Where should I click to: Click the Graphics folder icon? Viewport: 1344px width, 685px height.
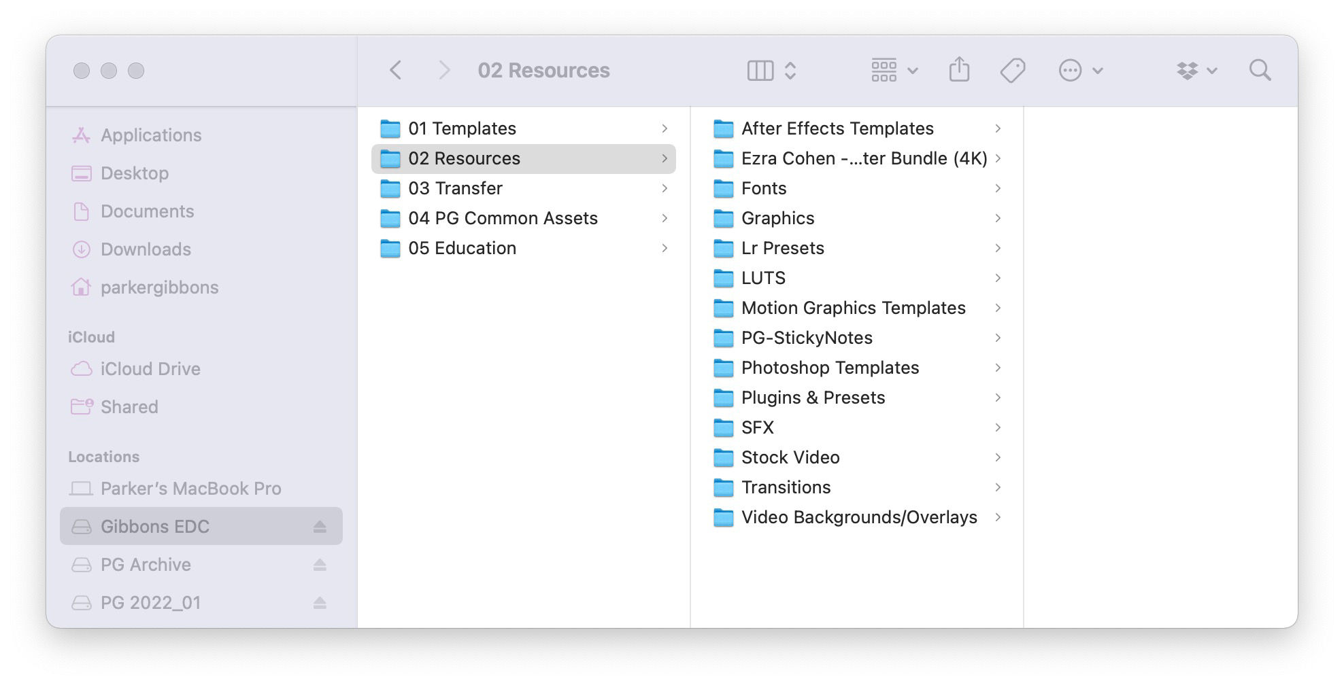pyautogui.click(x=723, y=218)
